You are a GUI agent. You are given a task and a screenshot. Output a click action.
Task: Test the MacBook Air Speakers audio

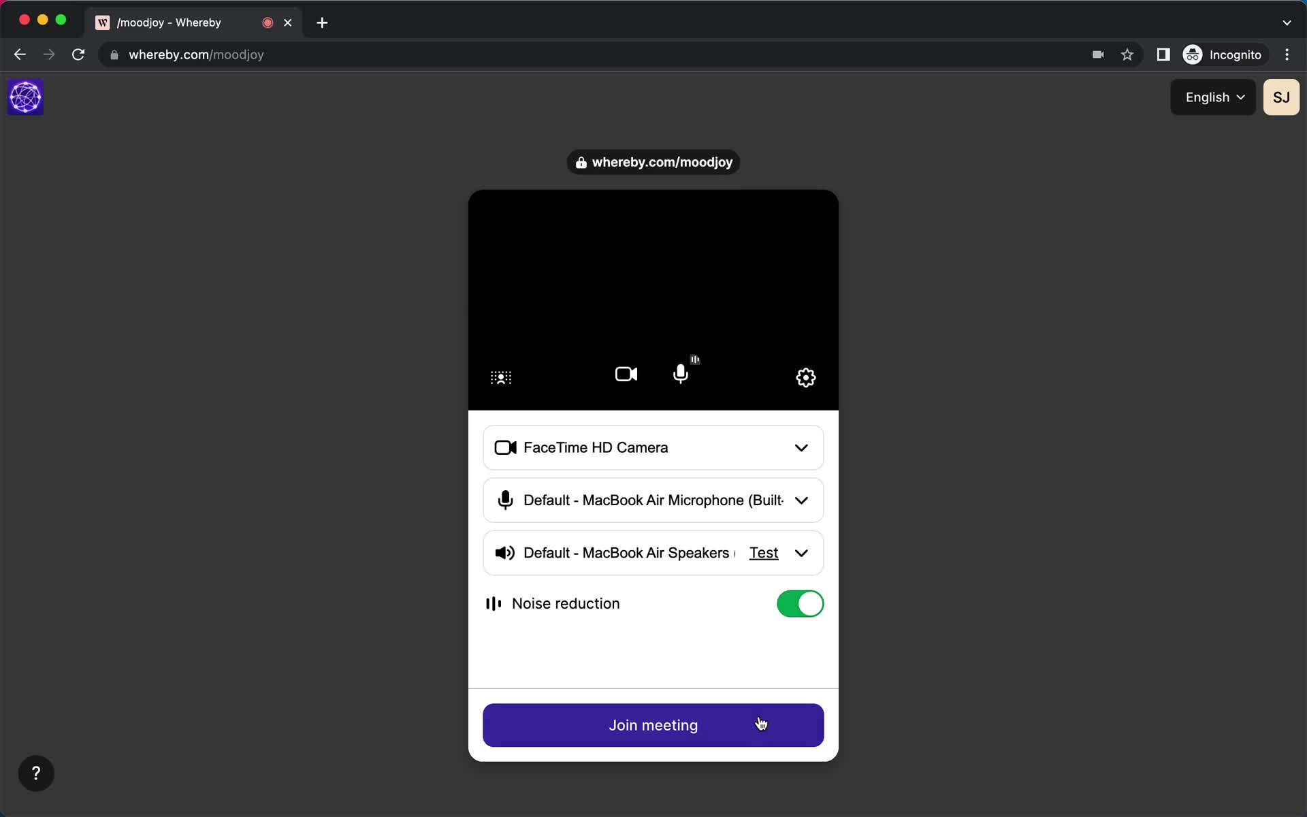[763, 553]
